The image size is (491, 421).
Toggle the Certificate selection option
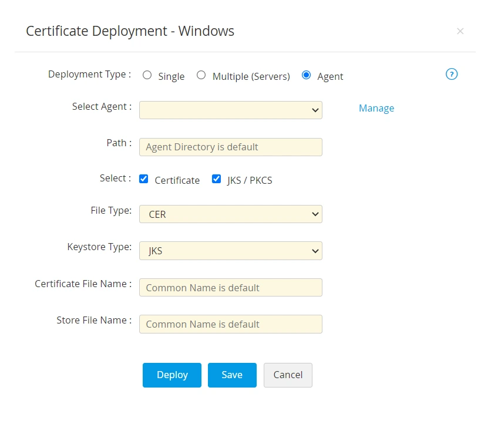144,178
